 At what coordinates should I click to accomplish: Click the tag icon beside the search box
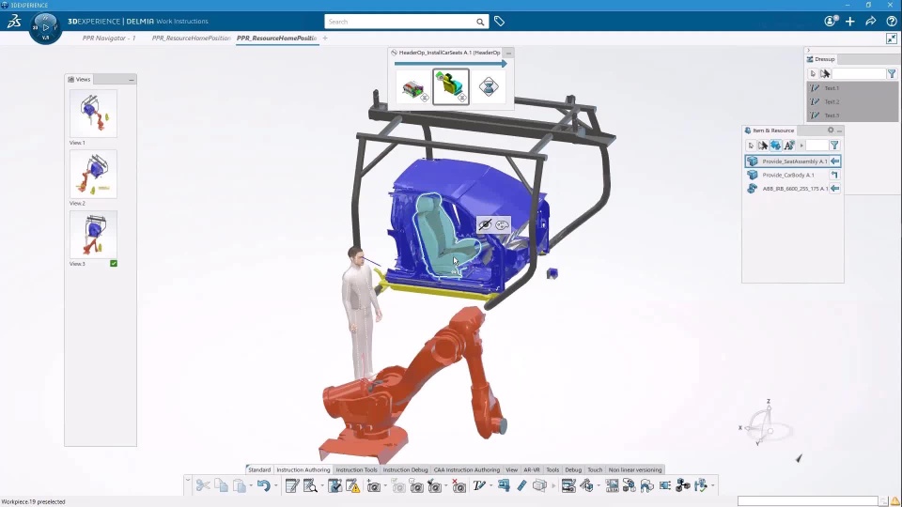[499, 22]
